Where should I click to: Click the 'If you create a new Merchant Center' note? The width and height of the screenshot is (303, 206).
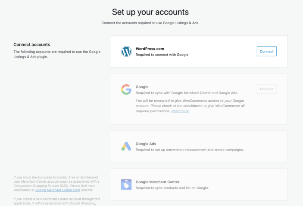click(57, 201)
